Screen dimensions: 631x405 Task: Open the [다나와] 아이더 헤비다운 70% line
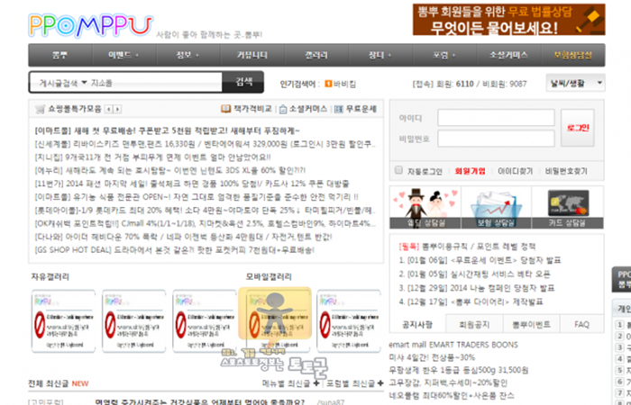[184, 237]
